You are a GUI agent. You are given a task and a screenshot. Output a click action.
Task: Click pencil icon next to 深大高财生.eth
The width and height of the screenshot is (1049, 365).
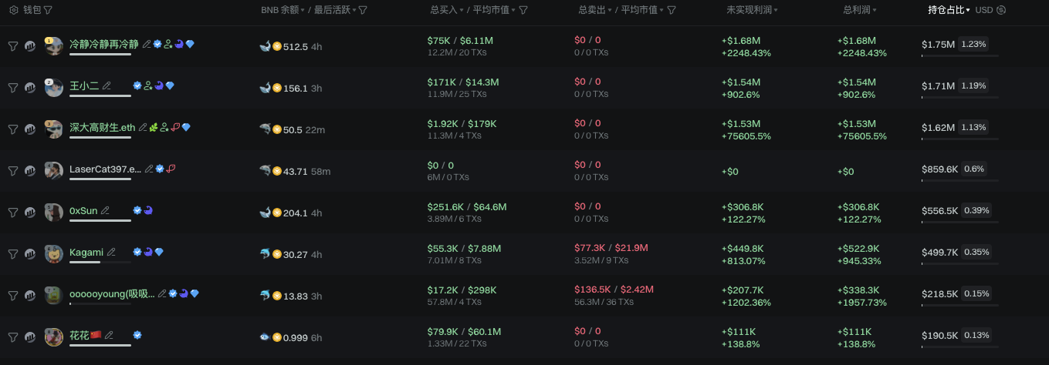click(143, 127)
